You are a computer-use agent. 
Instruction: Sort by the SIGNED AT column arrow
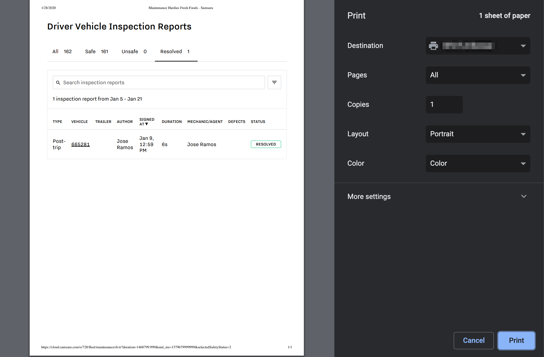pyautogui.click(x=147, y=124)
